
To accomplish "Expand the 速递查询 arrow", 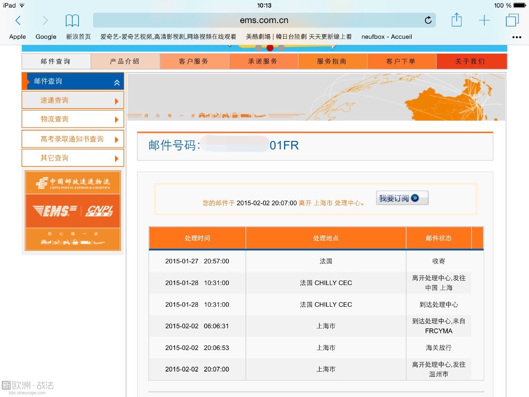I will [116, 101].
